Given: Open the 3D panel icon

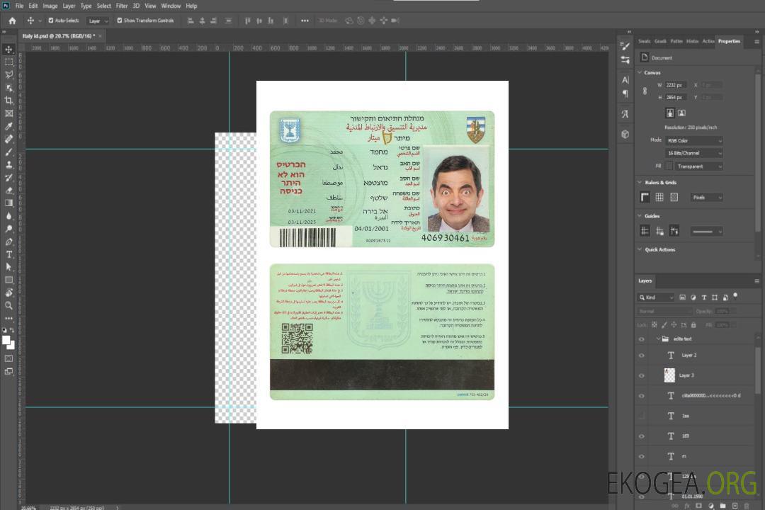Looking at the screenshot, I should click(x=625, y=134).
